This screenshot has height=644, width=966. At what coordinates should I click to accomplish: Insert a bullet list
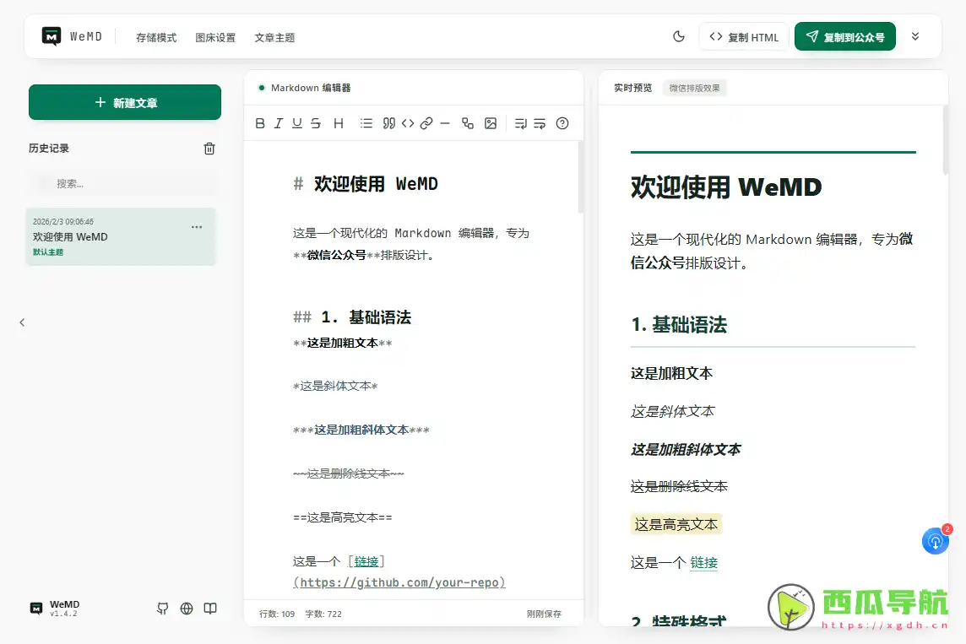(x=366, y=123)
